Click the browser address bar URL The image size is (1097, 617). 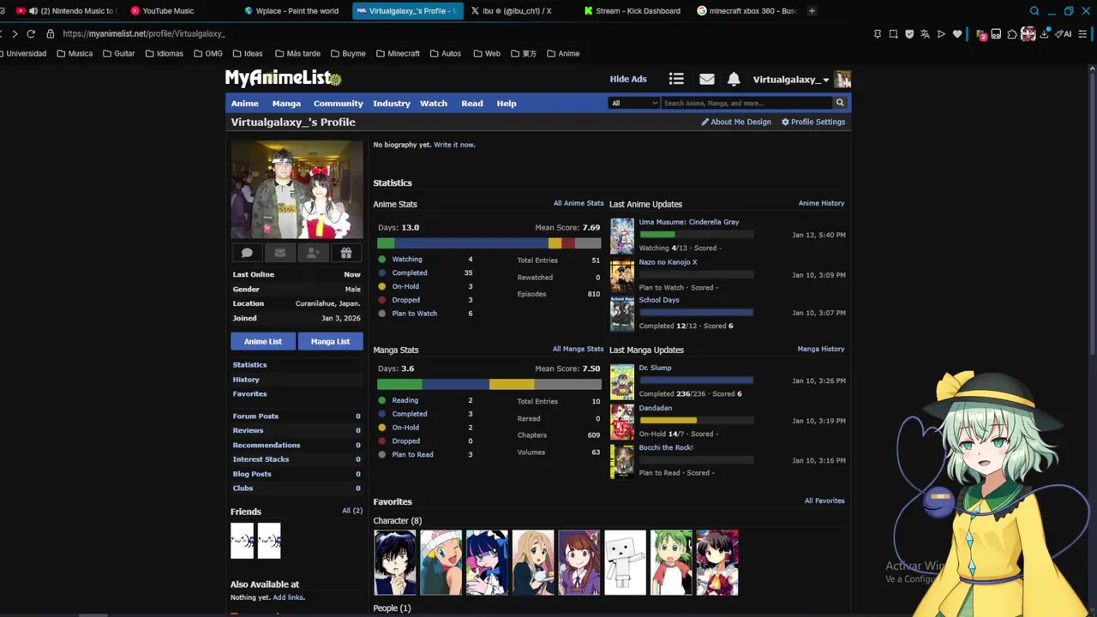click(143, 33)
